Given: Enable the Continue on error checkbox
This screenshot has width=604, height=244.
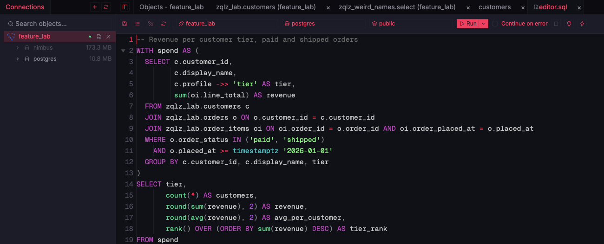Looking at the screenshot, I should [x=495, y=24].
